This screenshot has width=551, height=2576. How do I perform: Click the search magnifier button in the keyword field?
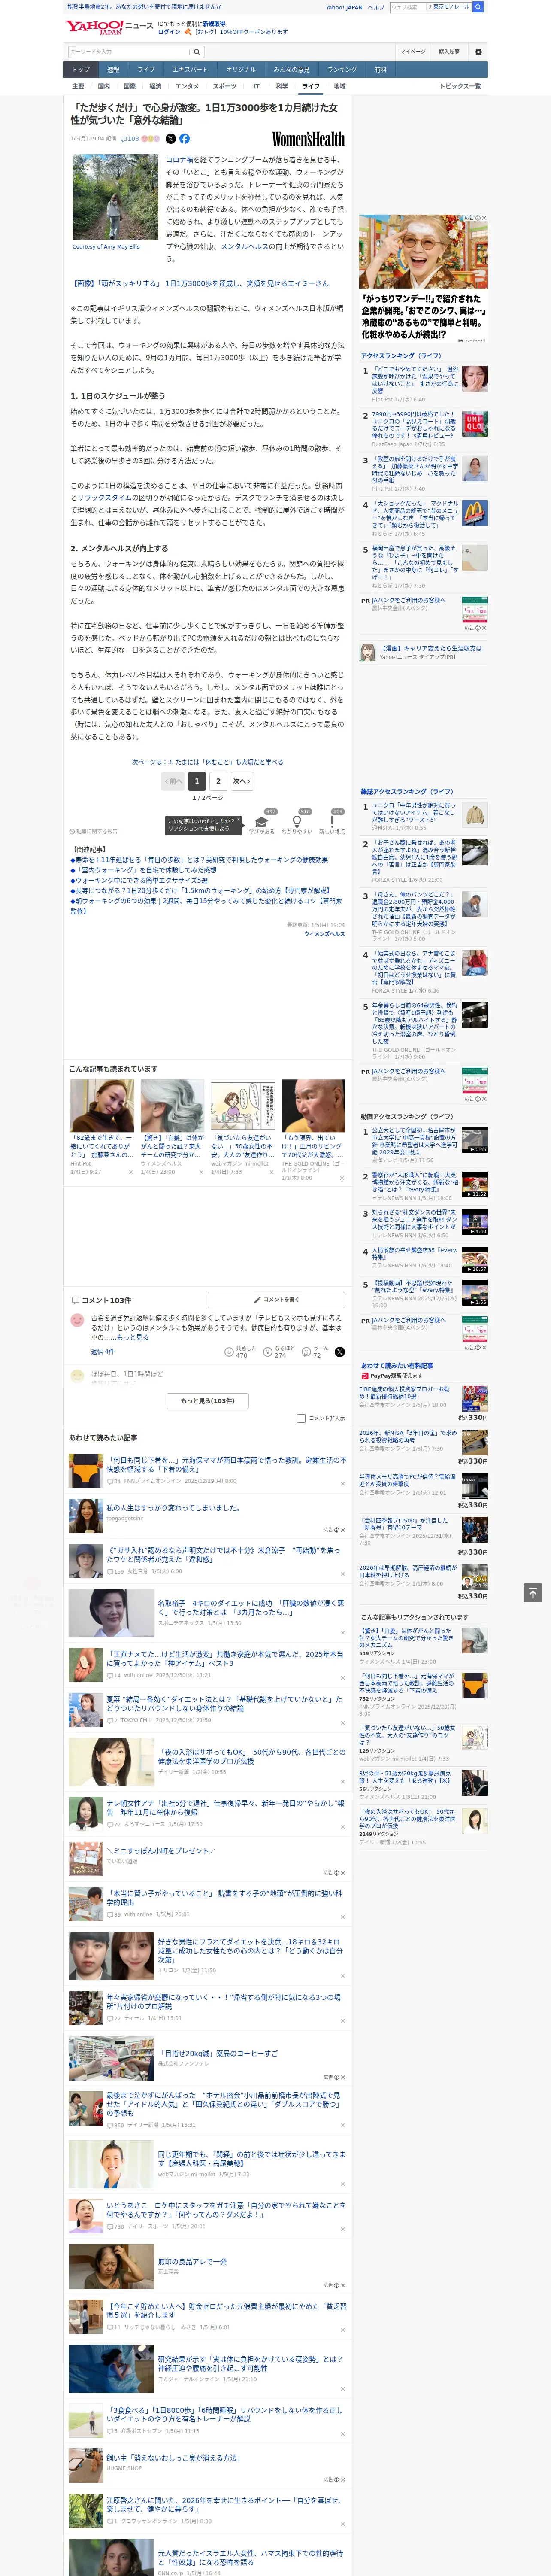(x=197, y=52)
